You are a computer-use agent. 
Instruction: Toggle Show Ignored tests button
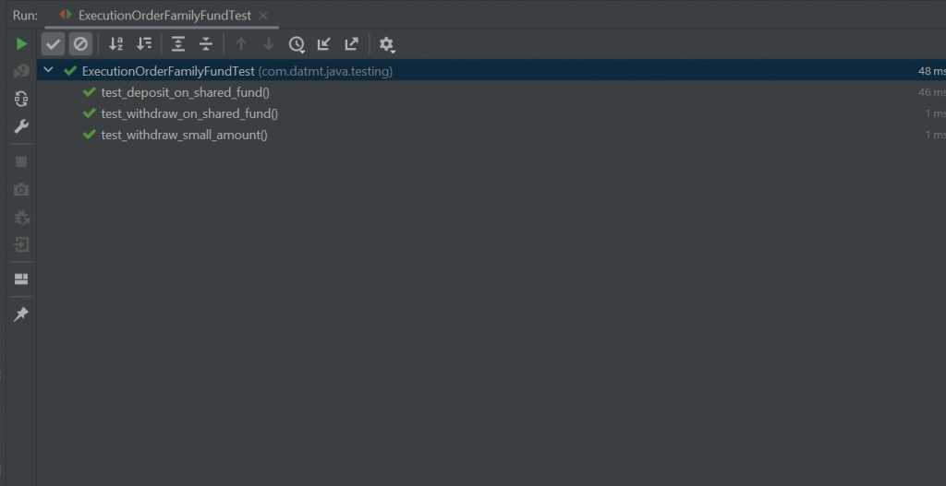click(80, 44)
